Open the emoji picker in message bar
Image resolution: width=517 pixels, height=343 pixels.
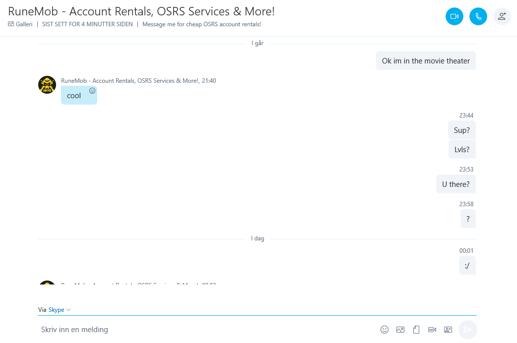385,330
